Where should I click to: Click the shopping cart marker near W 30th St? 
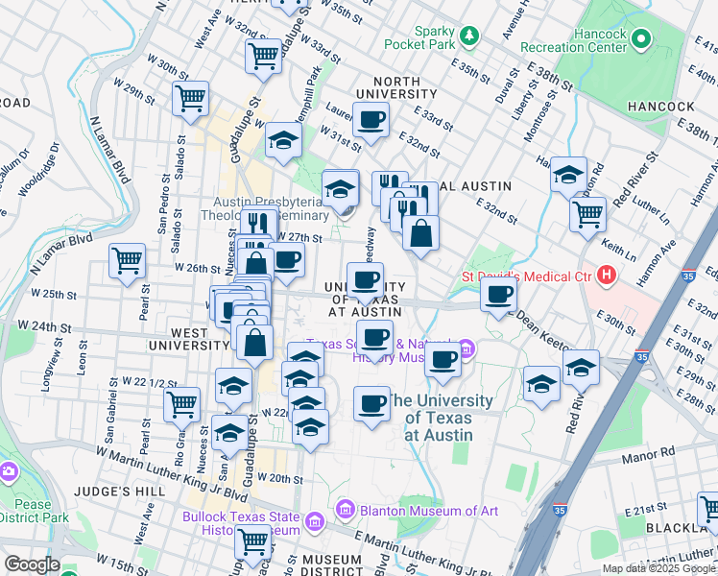[191, 97]
